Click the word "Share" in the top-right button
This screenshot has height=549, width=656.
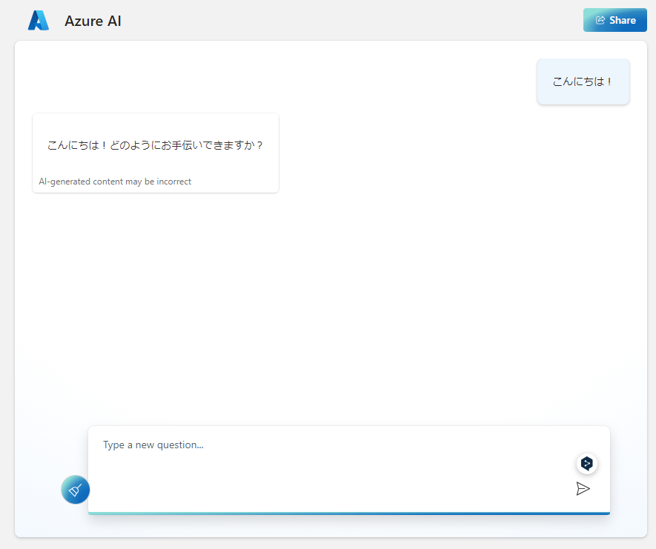pyautogui.click(x=622, y=21)
